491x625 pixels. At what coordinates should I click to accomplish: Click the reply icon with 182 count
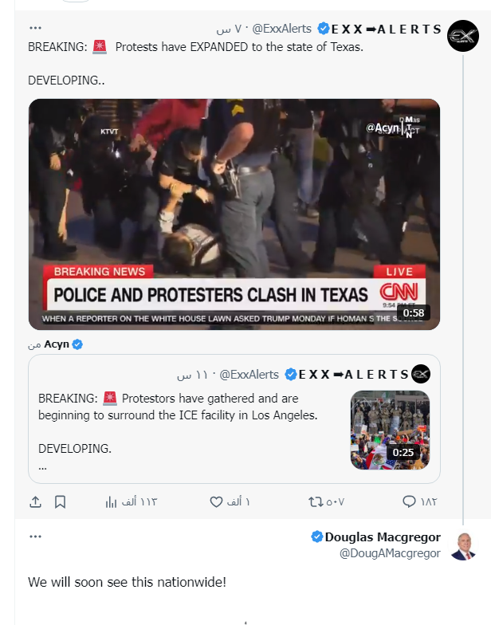pos(409,501)
